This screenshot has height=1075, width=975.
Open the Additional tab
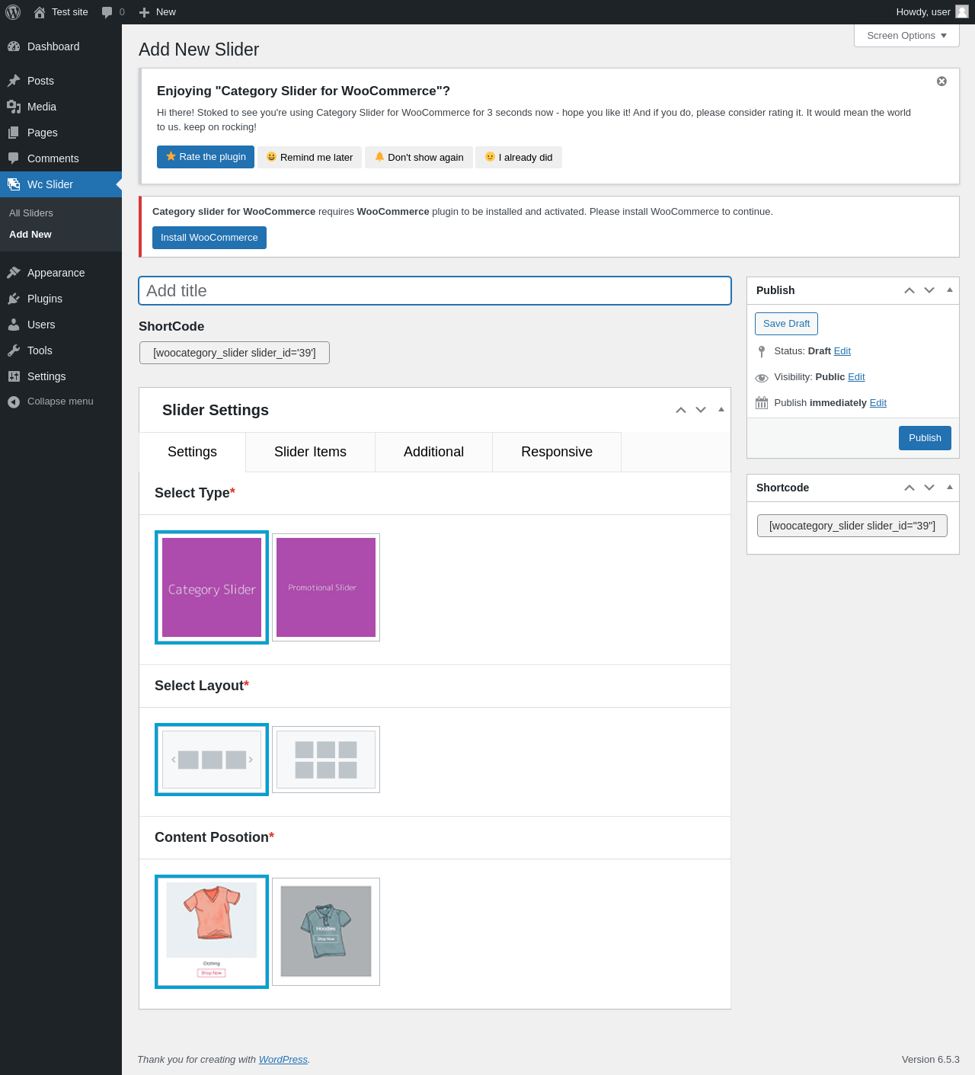433,452
